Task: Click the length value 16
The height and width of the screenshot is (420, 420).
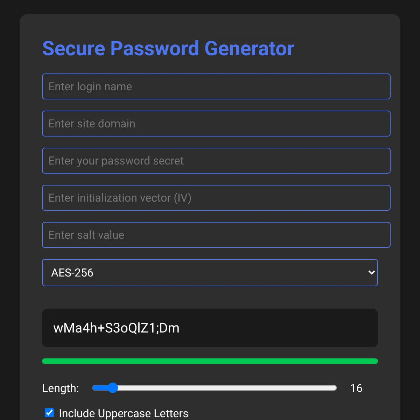Action: tap(356, 388)
